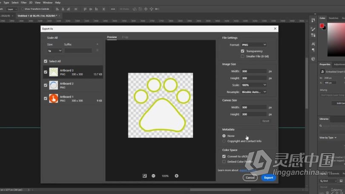Click the align right edges icon

tap(69, 9)
